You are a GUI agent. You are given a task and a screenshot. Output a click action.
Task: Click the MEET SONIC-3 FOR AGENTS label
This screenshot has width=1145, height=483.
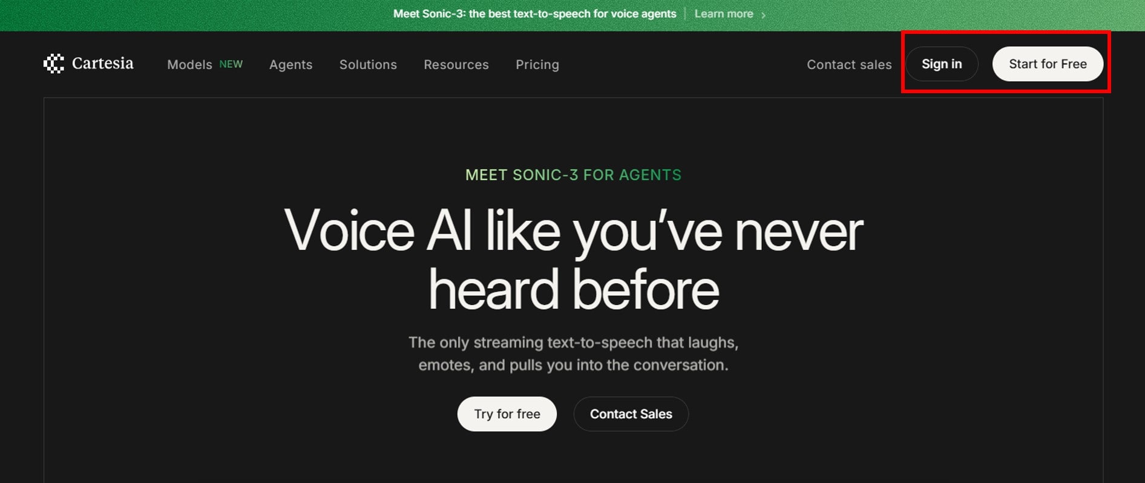click(x=572, y=175)
